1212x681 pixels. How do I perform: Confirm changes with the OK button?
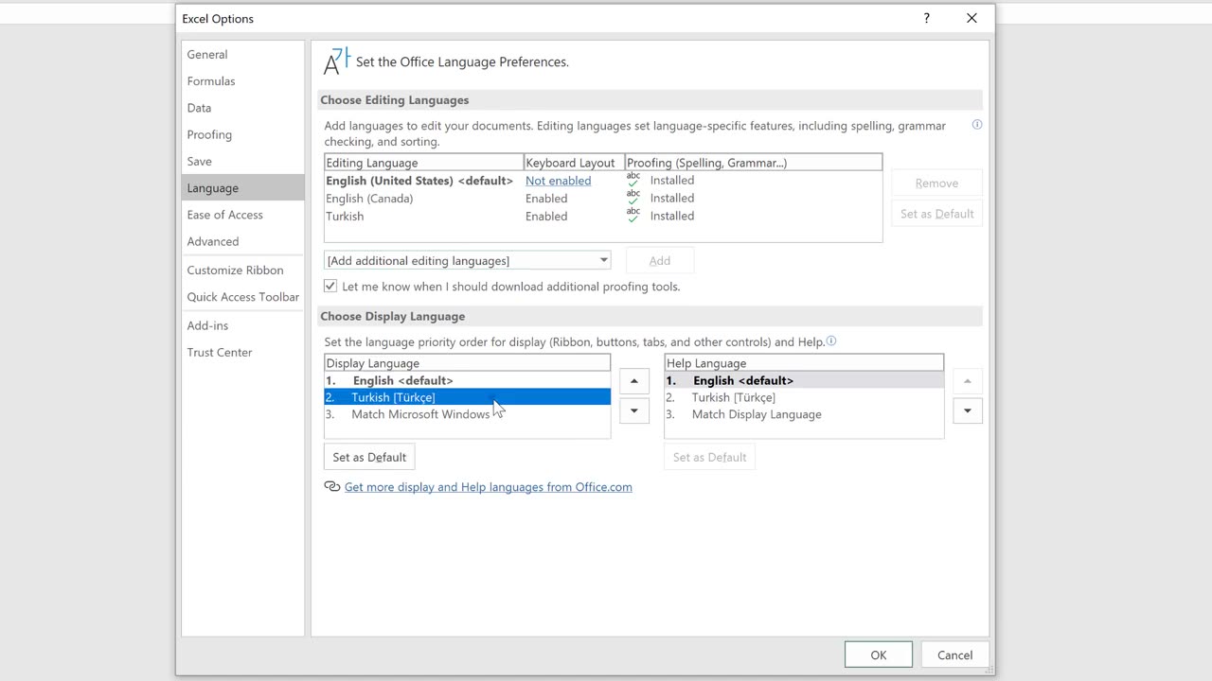[x=878, y=655]
